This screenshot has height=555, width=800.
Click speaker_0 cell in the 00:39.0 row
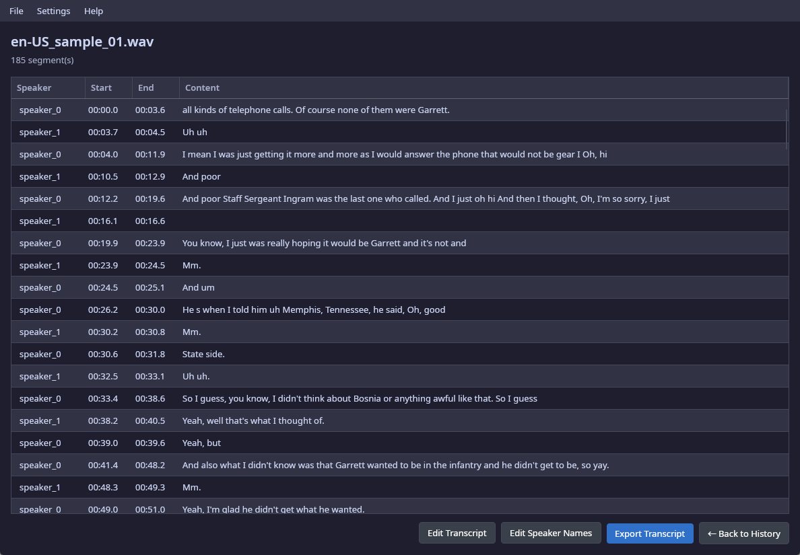(x=40, y=443)
